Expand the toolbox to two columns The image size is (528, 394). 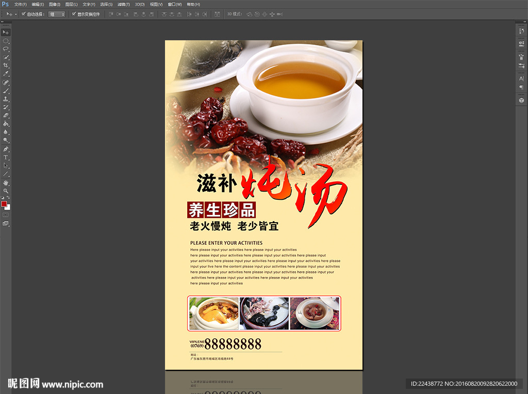[2, 22]
